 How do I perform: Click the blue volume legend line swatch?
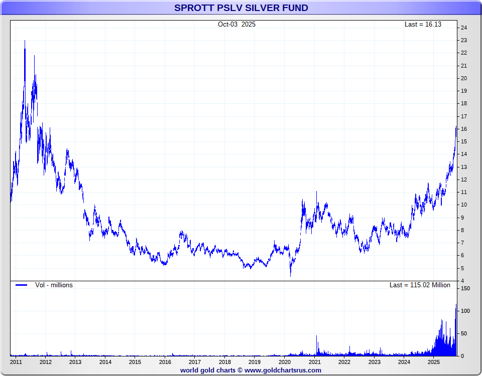tap(22, 285)
